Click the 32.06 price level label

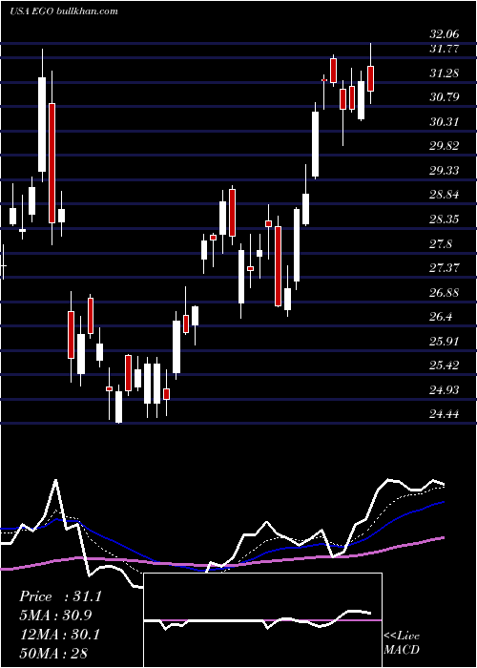[x=445, y=35]
